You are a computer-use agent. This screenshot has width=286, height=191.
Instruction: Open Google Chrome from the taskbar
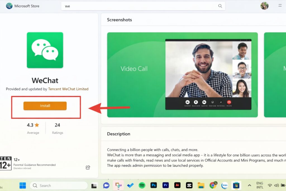213,185
